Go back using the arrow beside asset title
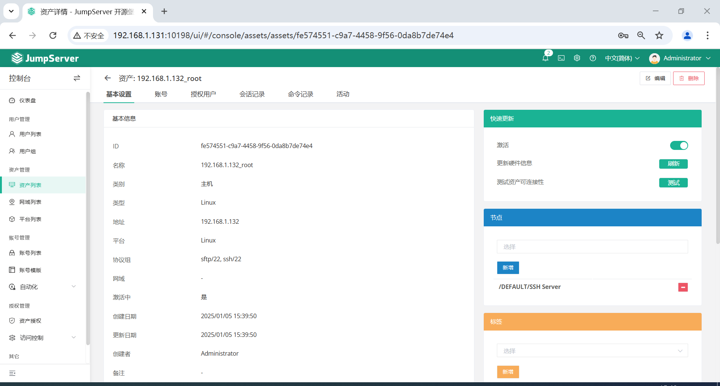This screenshot has height=386, width=720. coord(108,78)
